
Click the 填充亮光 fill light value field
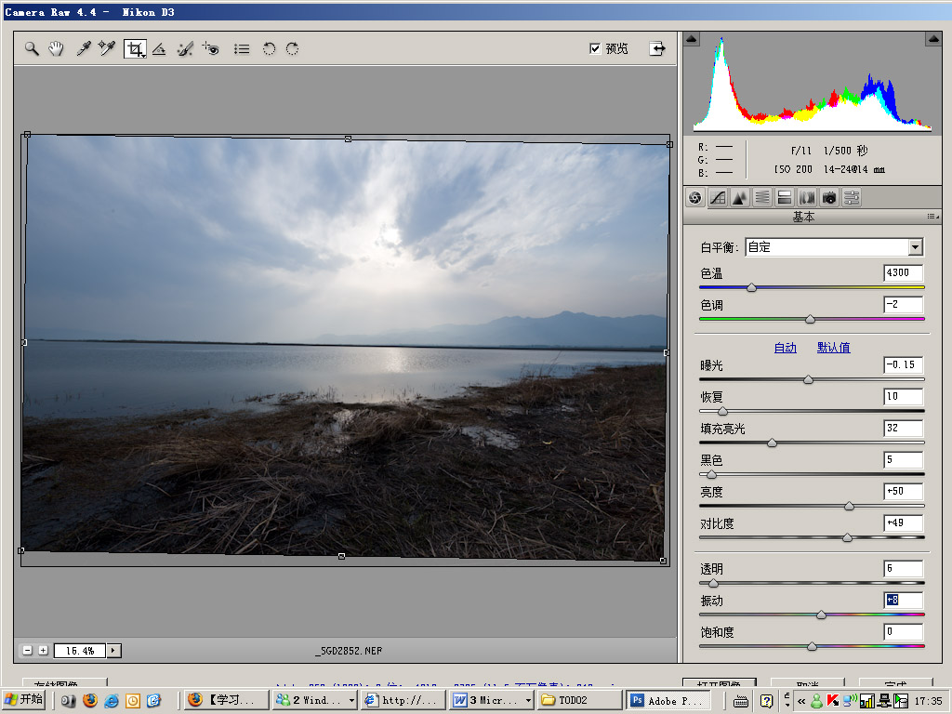point(904,428)
